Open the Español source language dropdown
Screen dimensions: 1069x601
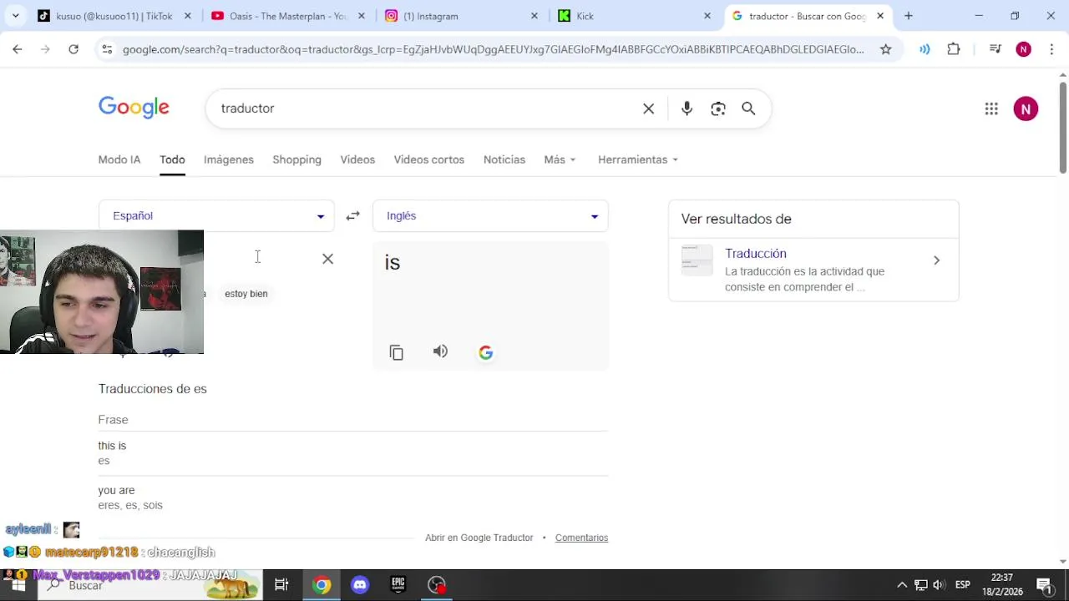coord(216,215)
